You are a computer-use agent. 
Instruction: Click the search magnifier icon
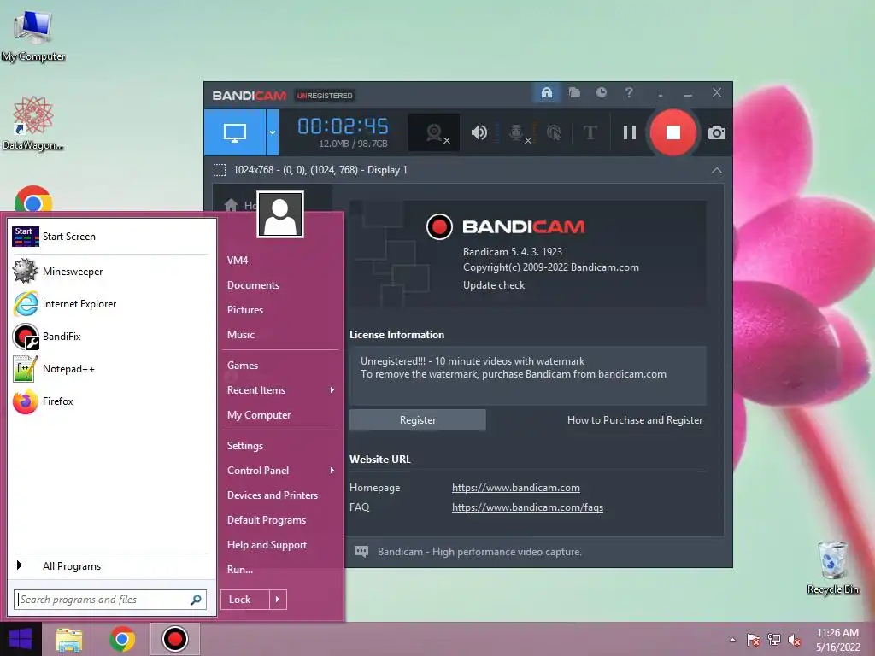coord(196,600)
